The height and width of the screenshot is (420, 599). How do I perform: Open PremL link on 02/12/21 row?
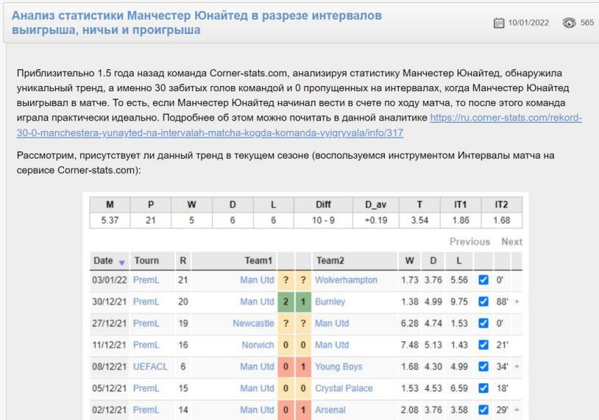point(146,410)
